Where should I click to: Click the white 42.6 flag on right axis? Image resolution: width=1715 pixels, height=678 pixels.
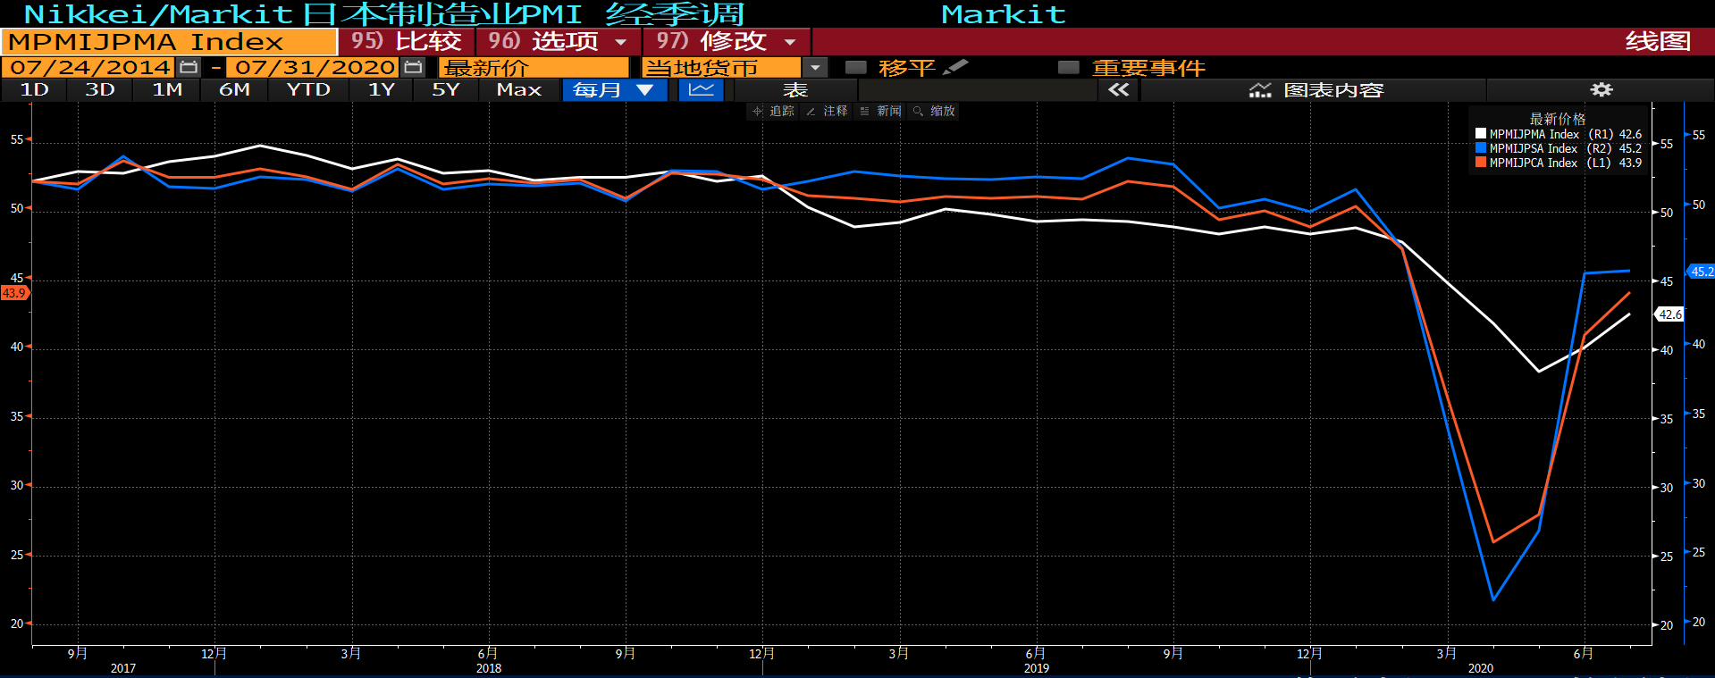pyautogui.click(x=1670, y=314)
